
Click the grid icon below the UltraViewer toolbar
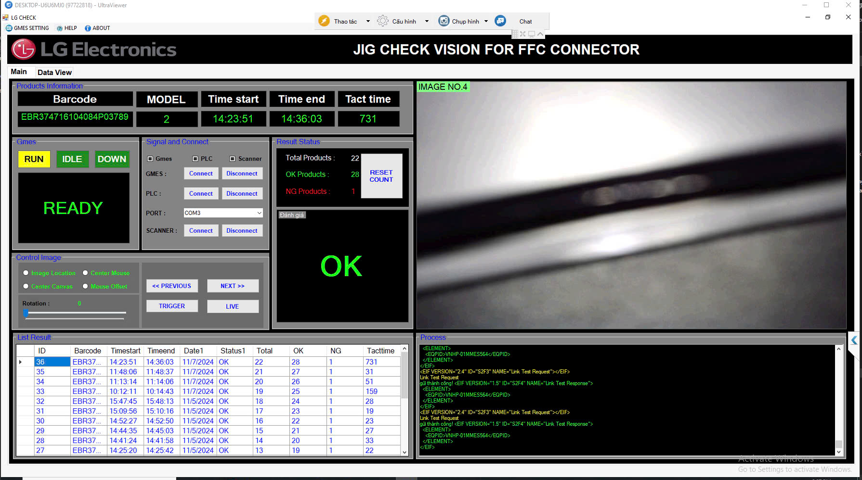tap(515, 34)
